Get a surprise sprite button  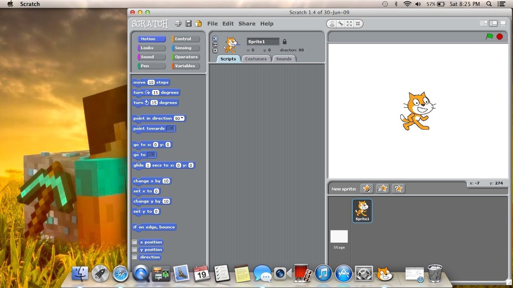point(398,188)
